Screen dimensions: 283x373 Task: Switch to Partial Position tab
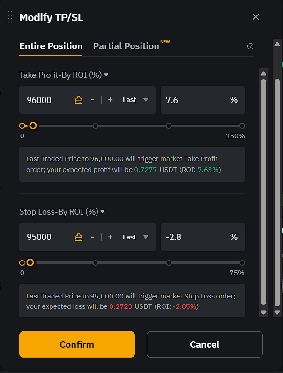[x=126, y=46]
